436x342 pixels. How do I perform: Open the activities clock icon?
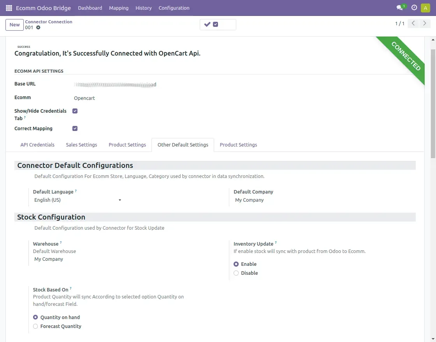point(414,8)
